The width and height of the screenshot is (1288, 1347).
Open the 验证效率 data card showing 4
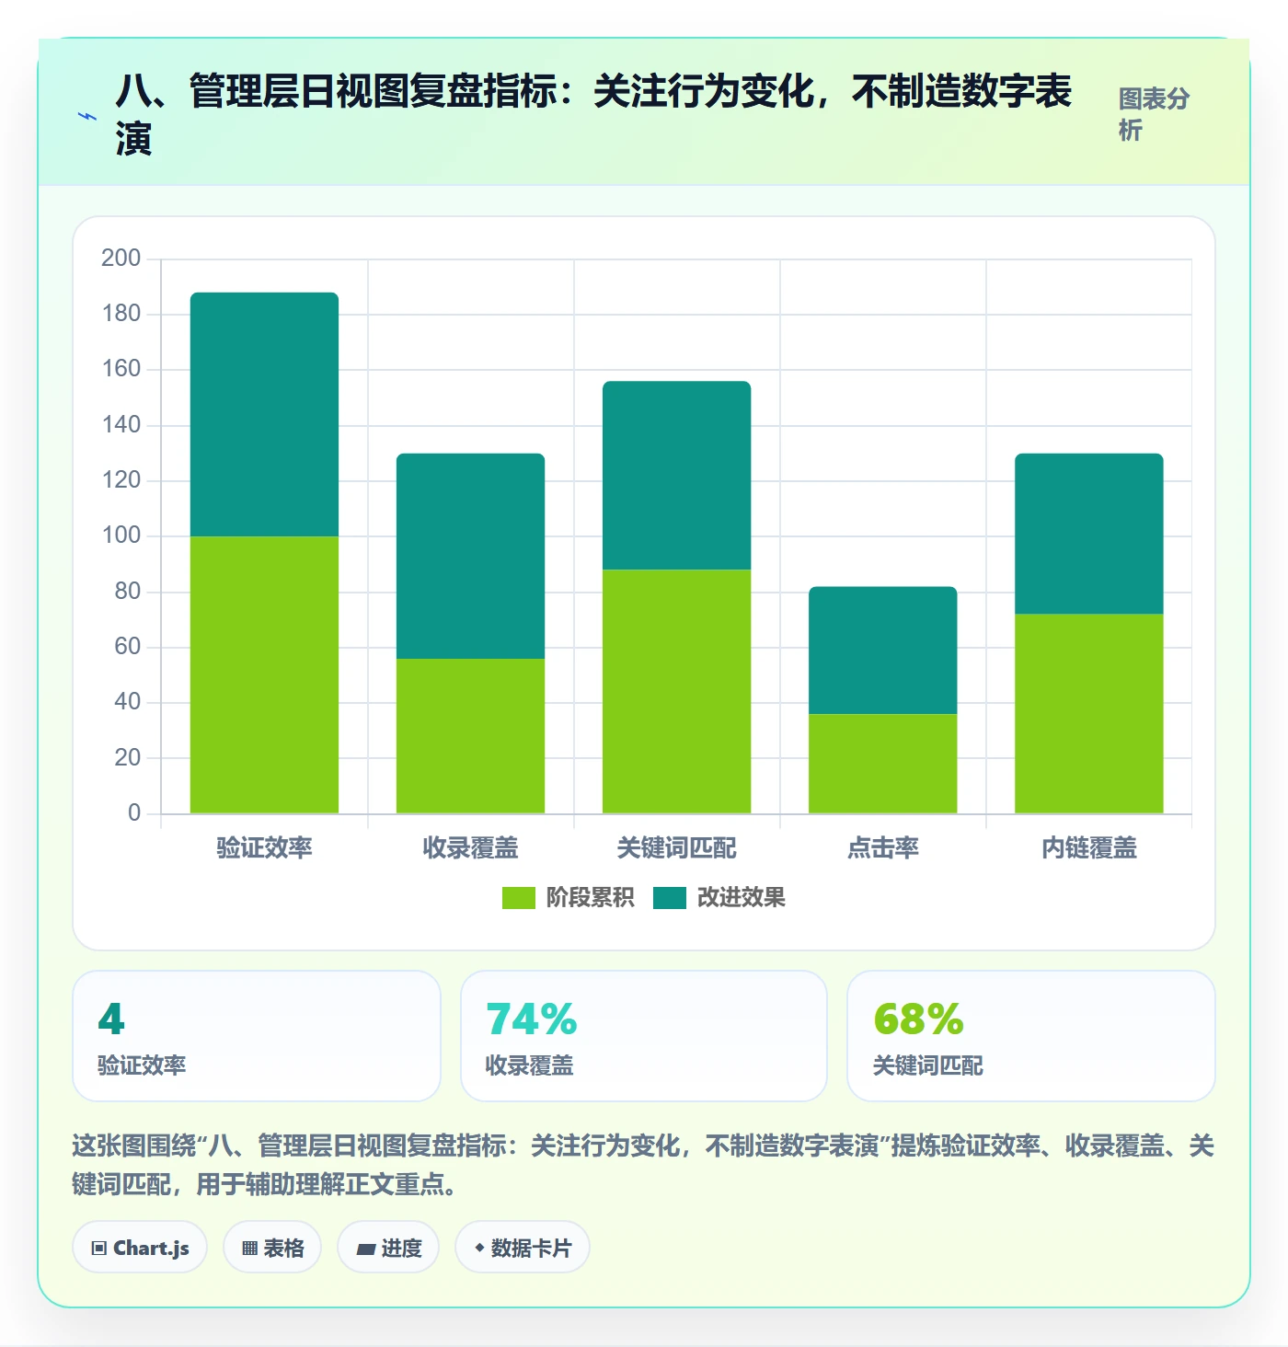coord(257,1036)
